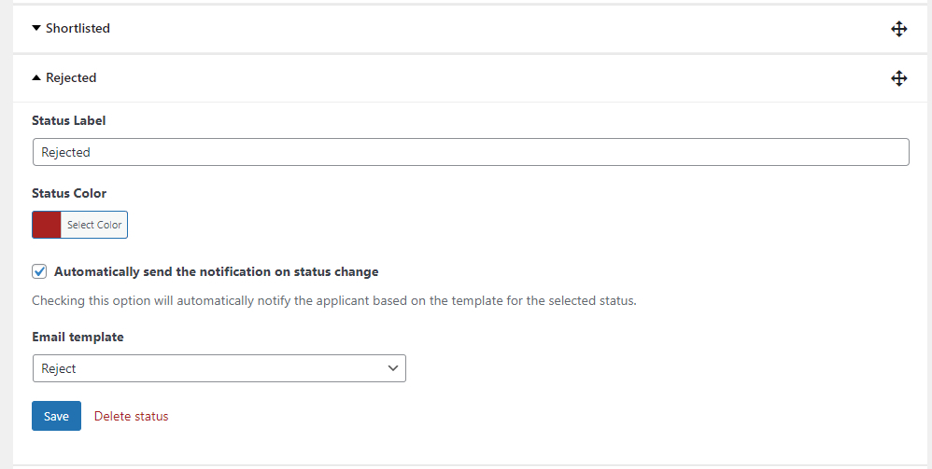
Task: Click the Delete status link
Action: point(132,416)
